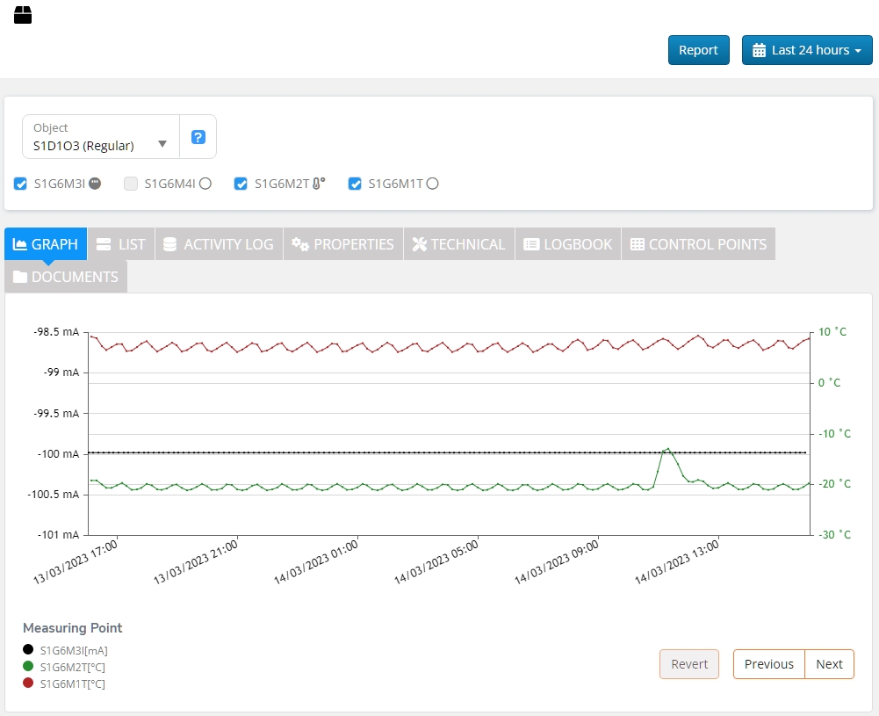Open the Documents tab
This screenshot has height=716, width=879.
pos(66,277)
